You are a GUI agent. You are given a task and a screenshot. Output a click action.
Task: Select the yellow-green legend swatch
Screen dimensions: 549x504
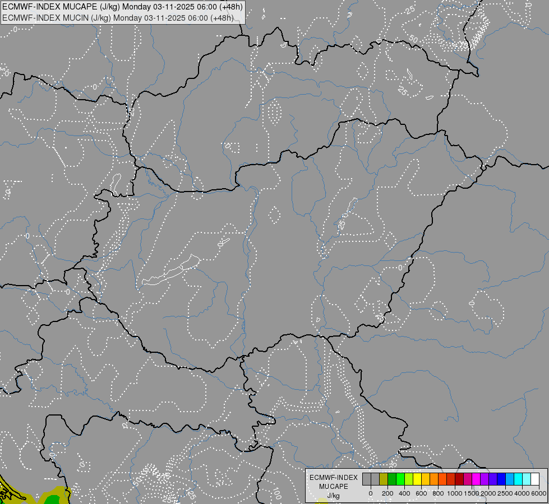click(x=409, y=479)
